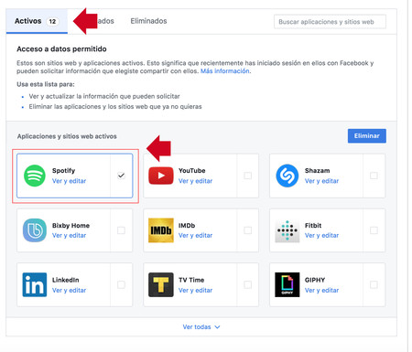Click the Shazam app icon
Screen dimensions: 412x352
coord(287,176)
